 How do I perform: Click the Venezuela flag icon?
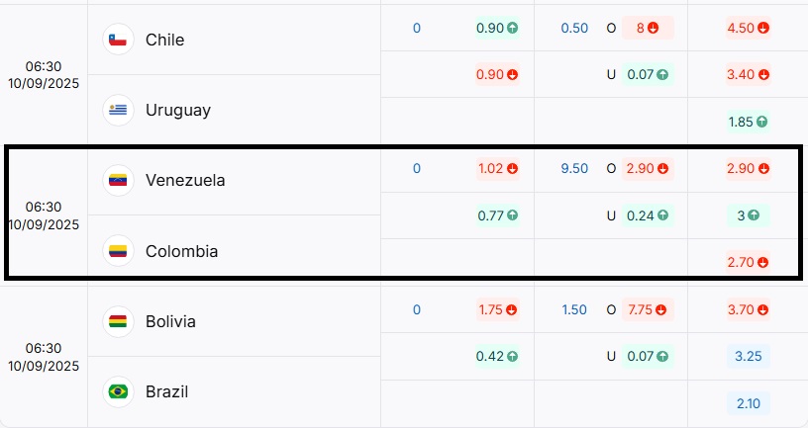118,180
